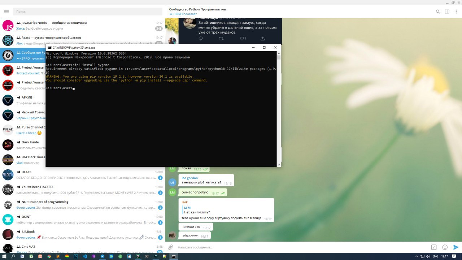Open the S.E.Book channel
The image size is (462, 260).
tap(82, 234)
